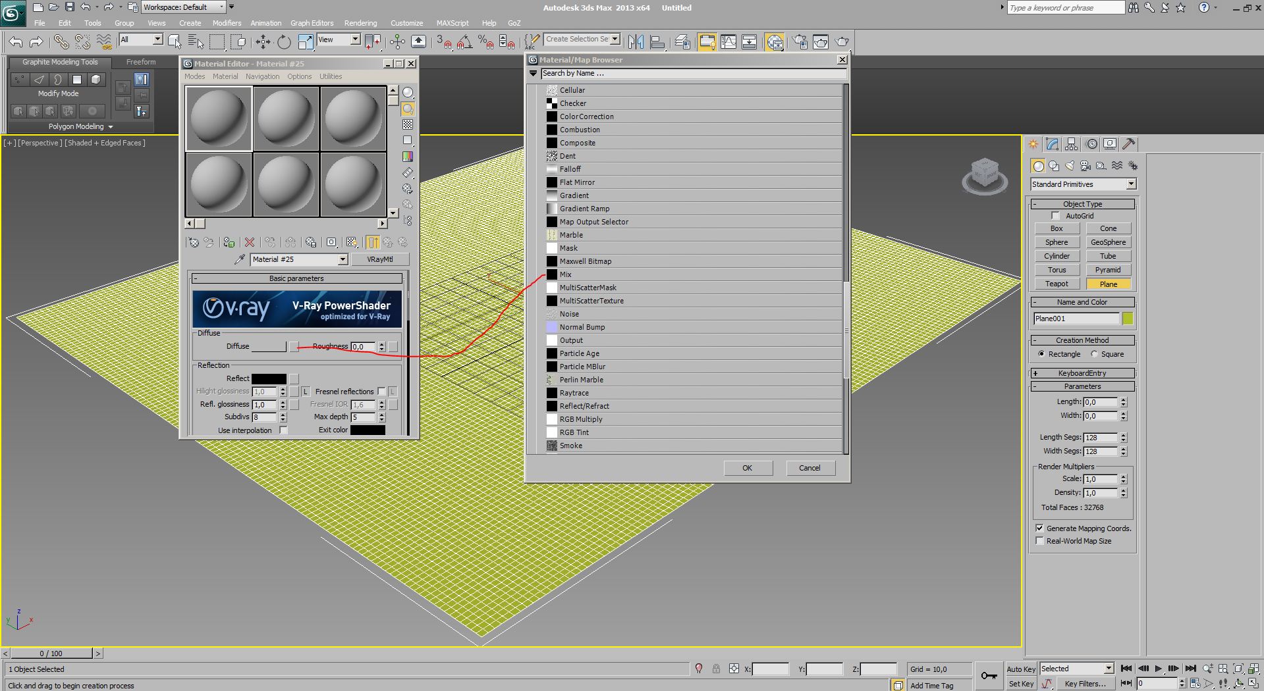Enable the AutoGrid checkbox
The width and height of the screenshot is (1264, 691).
(x=1056, y=216)
